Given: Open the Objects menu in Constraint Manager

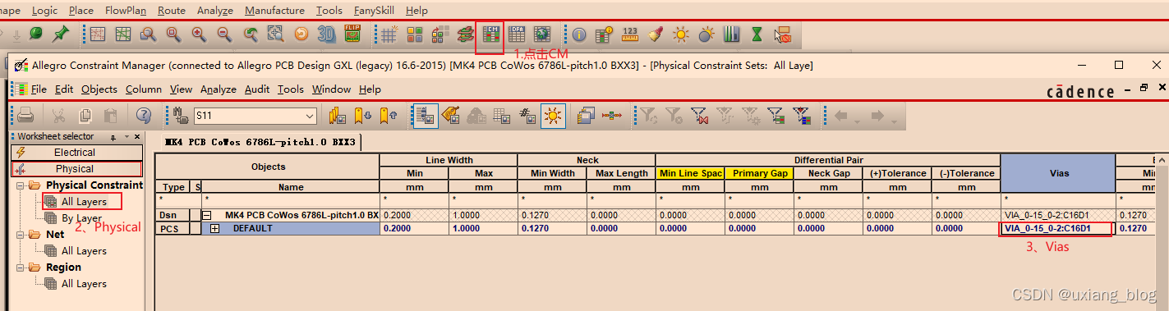Looking at the screenshot, I should click(99, 89).
